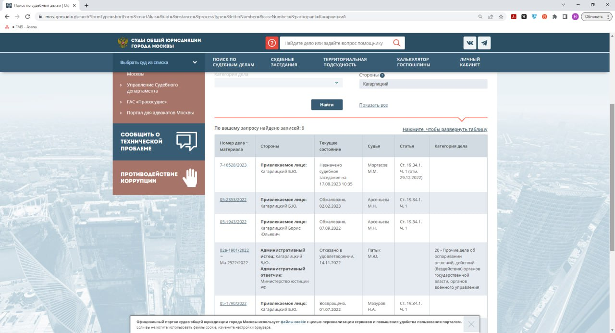This screenshot has height=333, width=615.
Task: Click judge name Моргасов М.М.
Action: click(x=378, y=168)
